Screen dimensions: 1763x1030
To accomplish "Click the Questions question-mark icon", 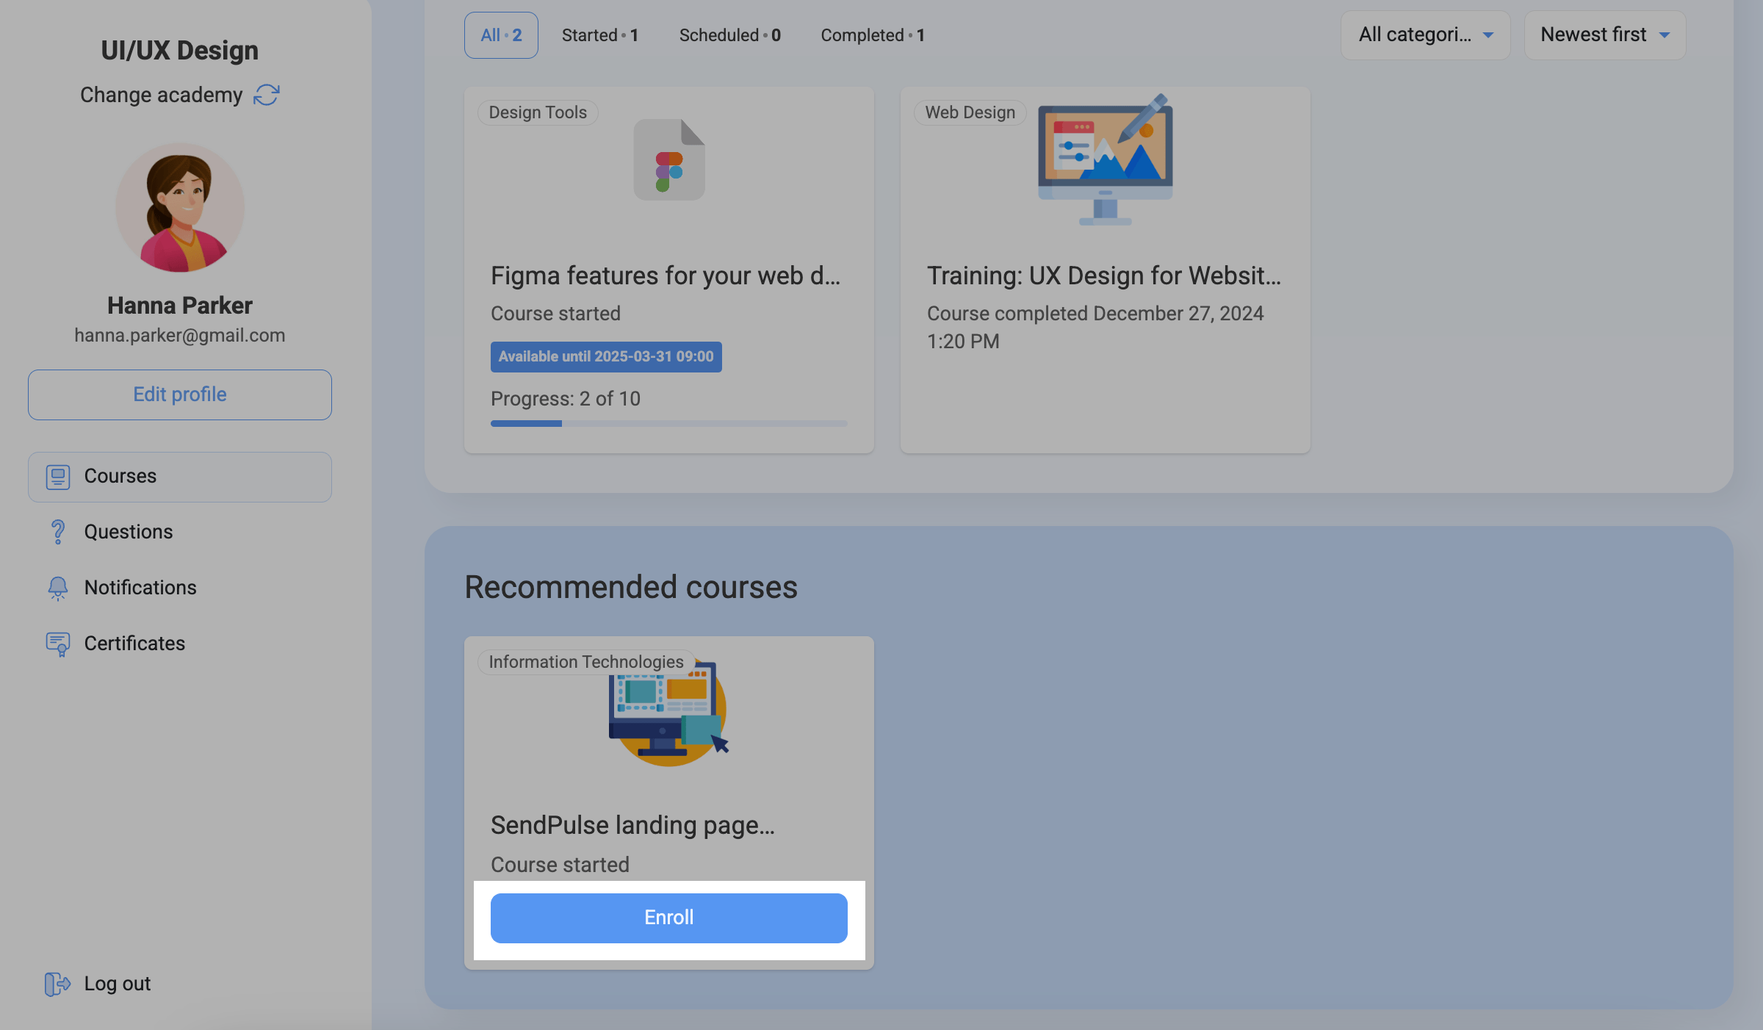I will click(58, 532).
